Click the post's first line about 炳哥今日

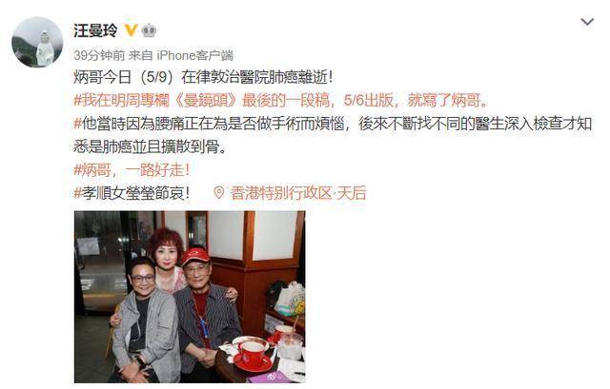(203, 77)
